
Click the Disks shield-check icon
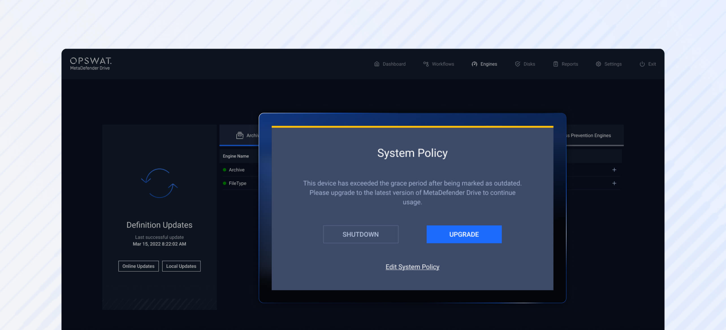coord(518,64)
